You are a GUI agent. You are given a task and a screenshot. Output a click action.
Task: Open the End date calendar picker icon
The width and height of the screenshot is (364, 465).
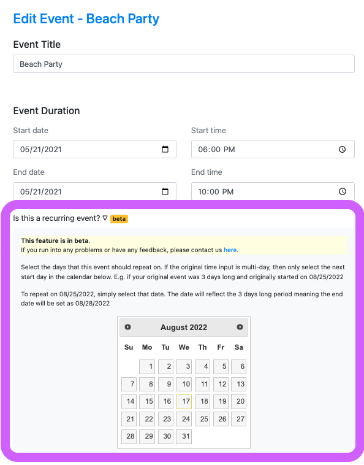click(165, 191)
